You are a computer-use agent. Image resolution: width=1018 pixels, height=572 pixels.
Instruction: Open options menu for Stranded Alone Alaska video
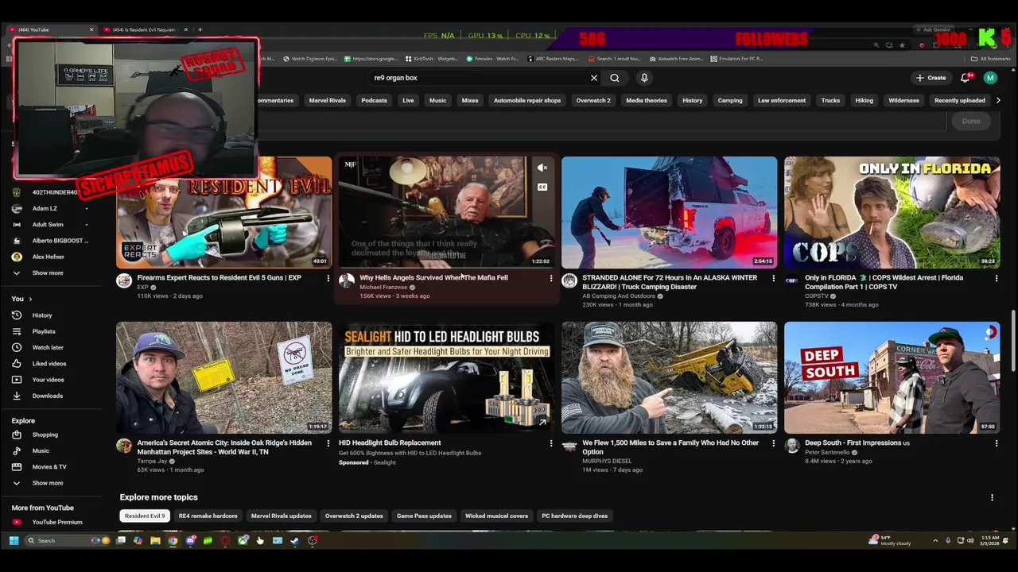click(x=773, y=278)
